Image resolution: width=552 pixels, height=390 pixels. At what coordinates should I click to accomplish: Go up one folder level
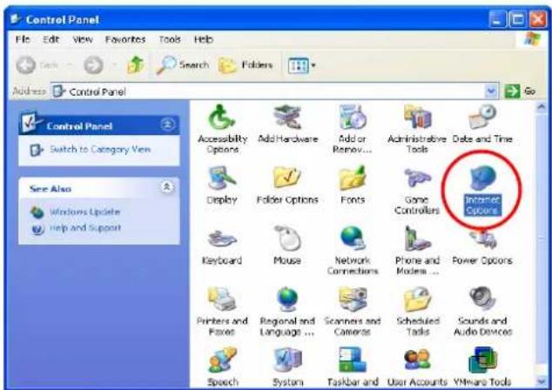(x=136, y=65)
